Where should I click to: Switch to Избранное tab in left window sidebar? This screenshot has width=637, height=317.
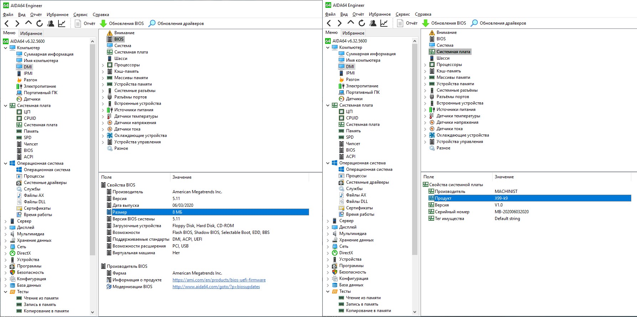tap(31, 33)
